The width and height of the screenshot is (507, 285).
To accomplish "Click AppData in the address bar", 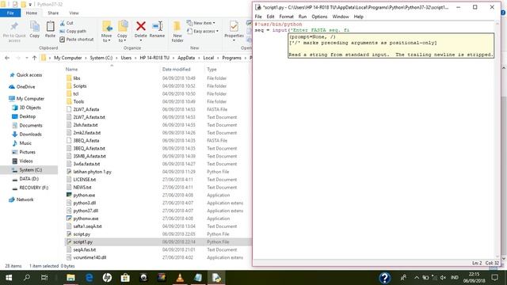I will (186, 58).
